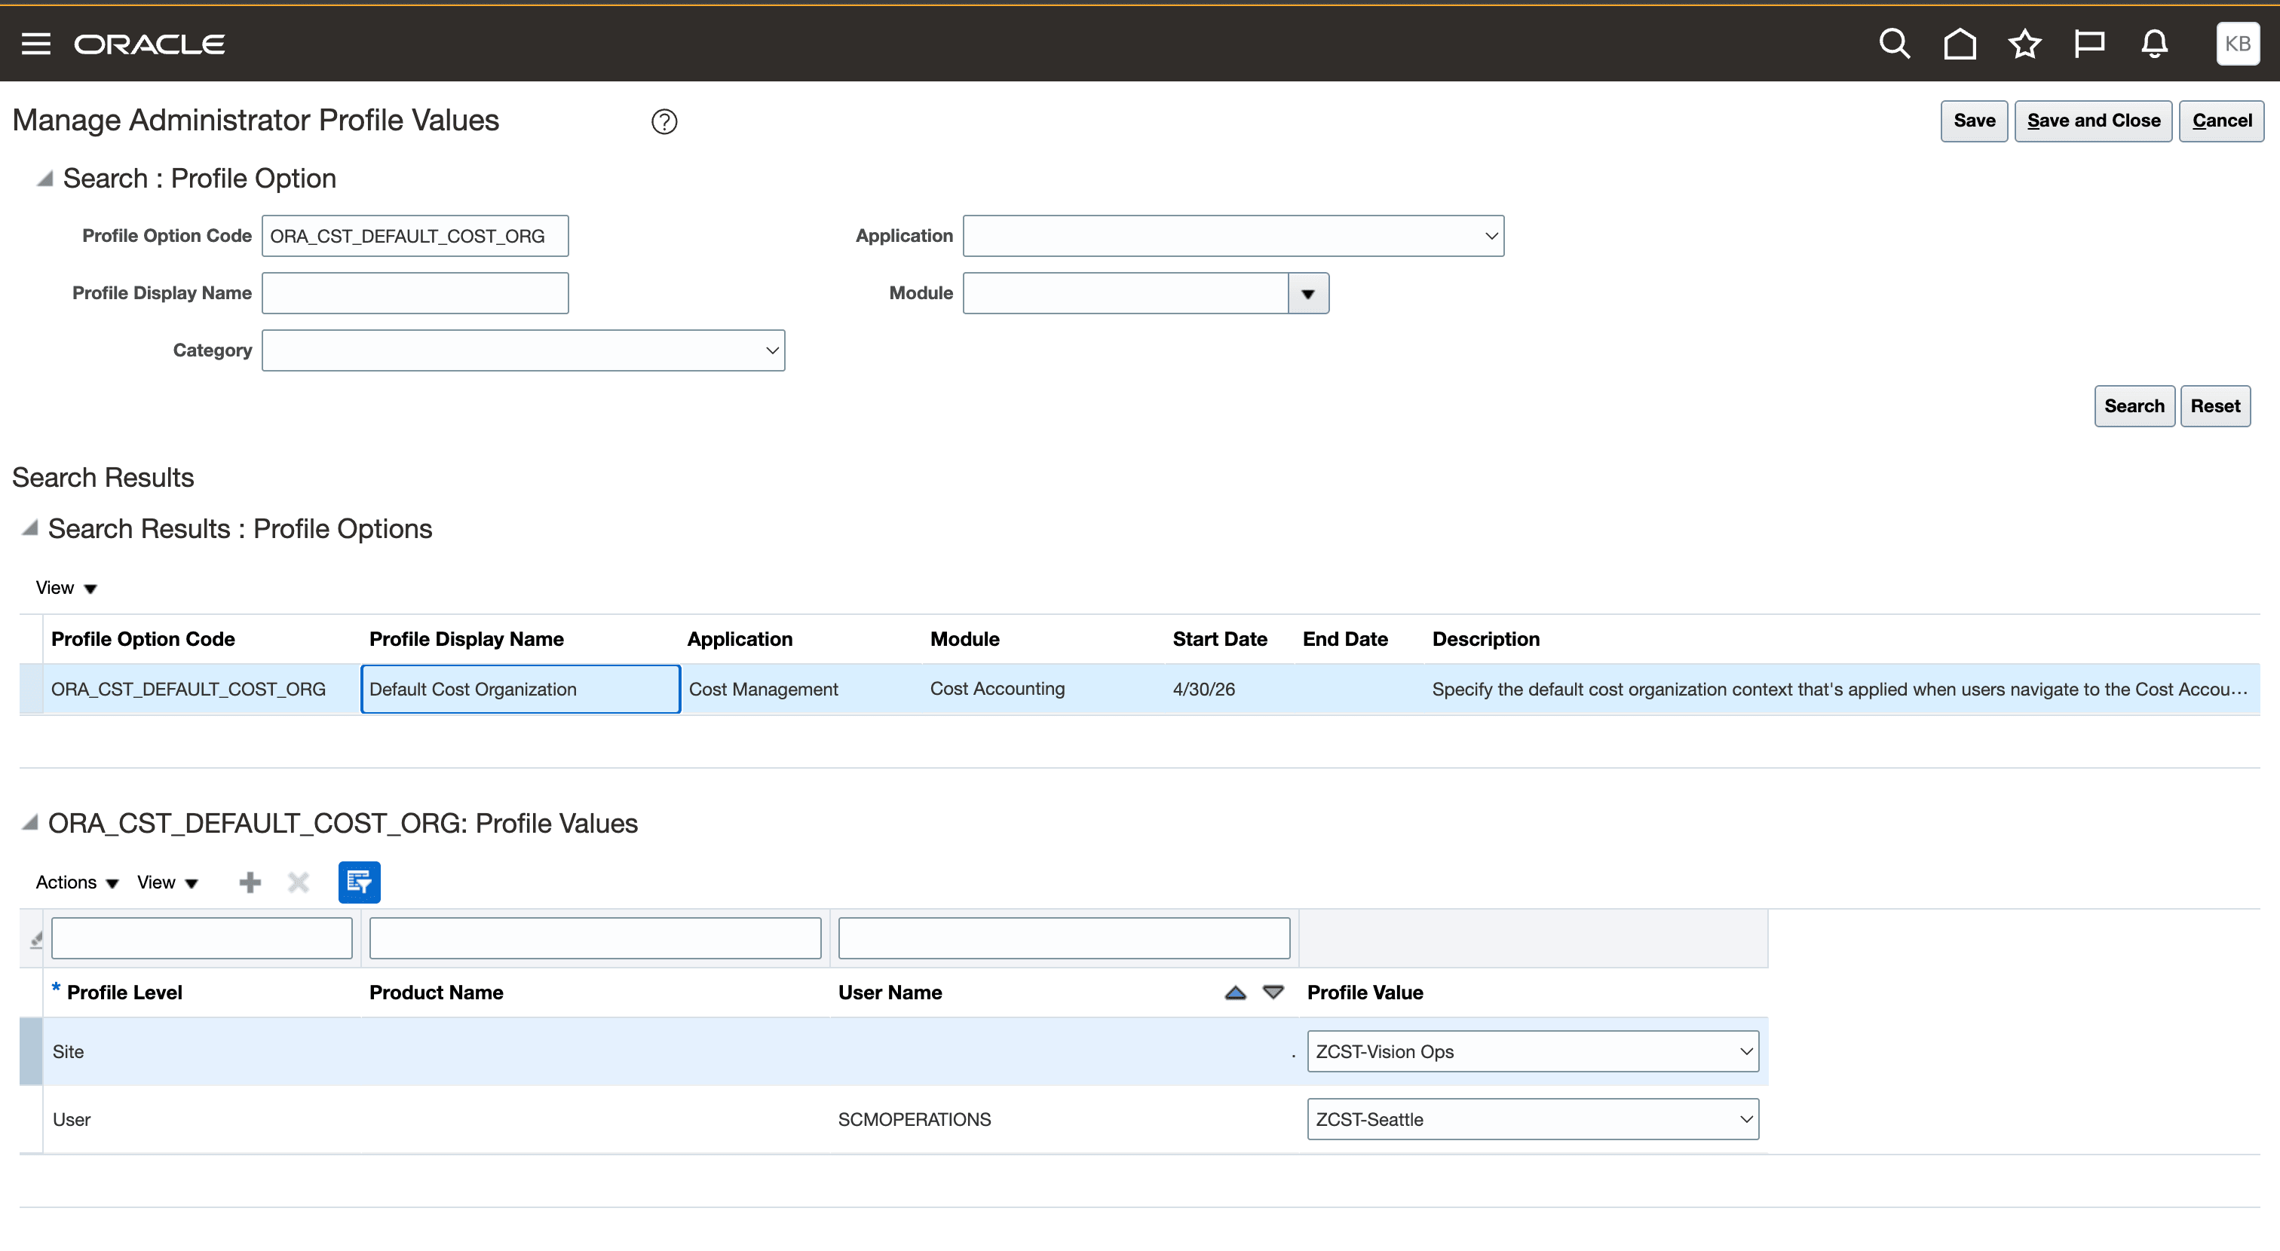2280x1251 pixels.
Task: Click the Start Date column header
Action: 1220,639
